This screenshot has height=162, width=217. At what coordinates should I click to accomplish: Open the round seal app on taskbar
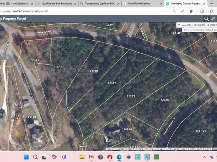[129, 157]
